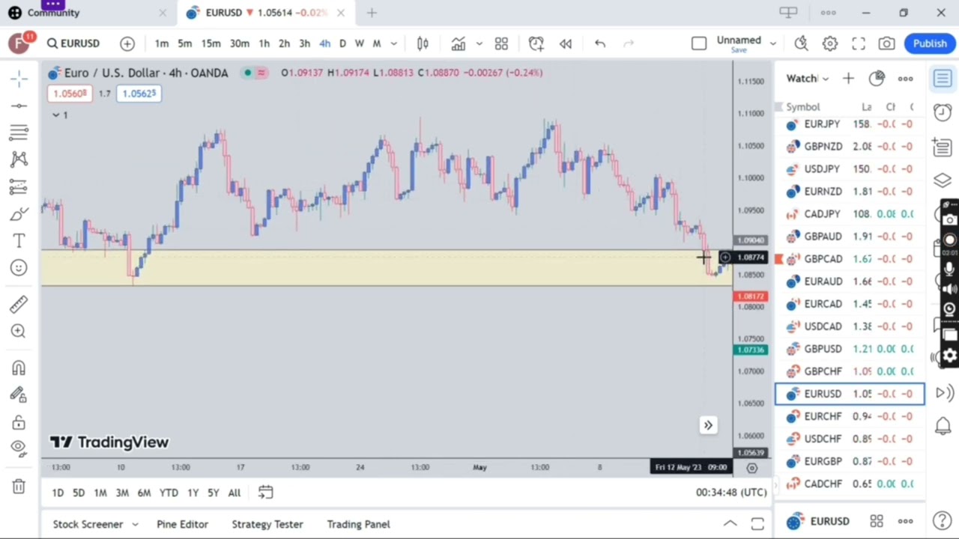Set the chart interval to 1h
The height and width of the screenshot is (539, 959).
coord(264,43)
